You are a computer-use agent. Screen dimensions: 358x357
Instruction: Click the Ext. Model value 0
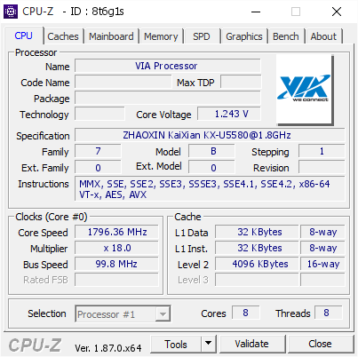[211, 167]
